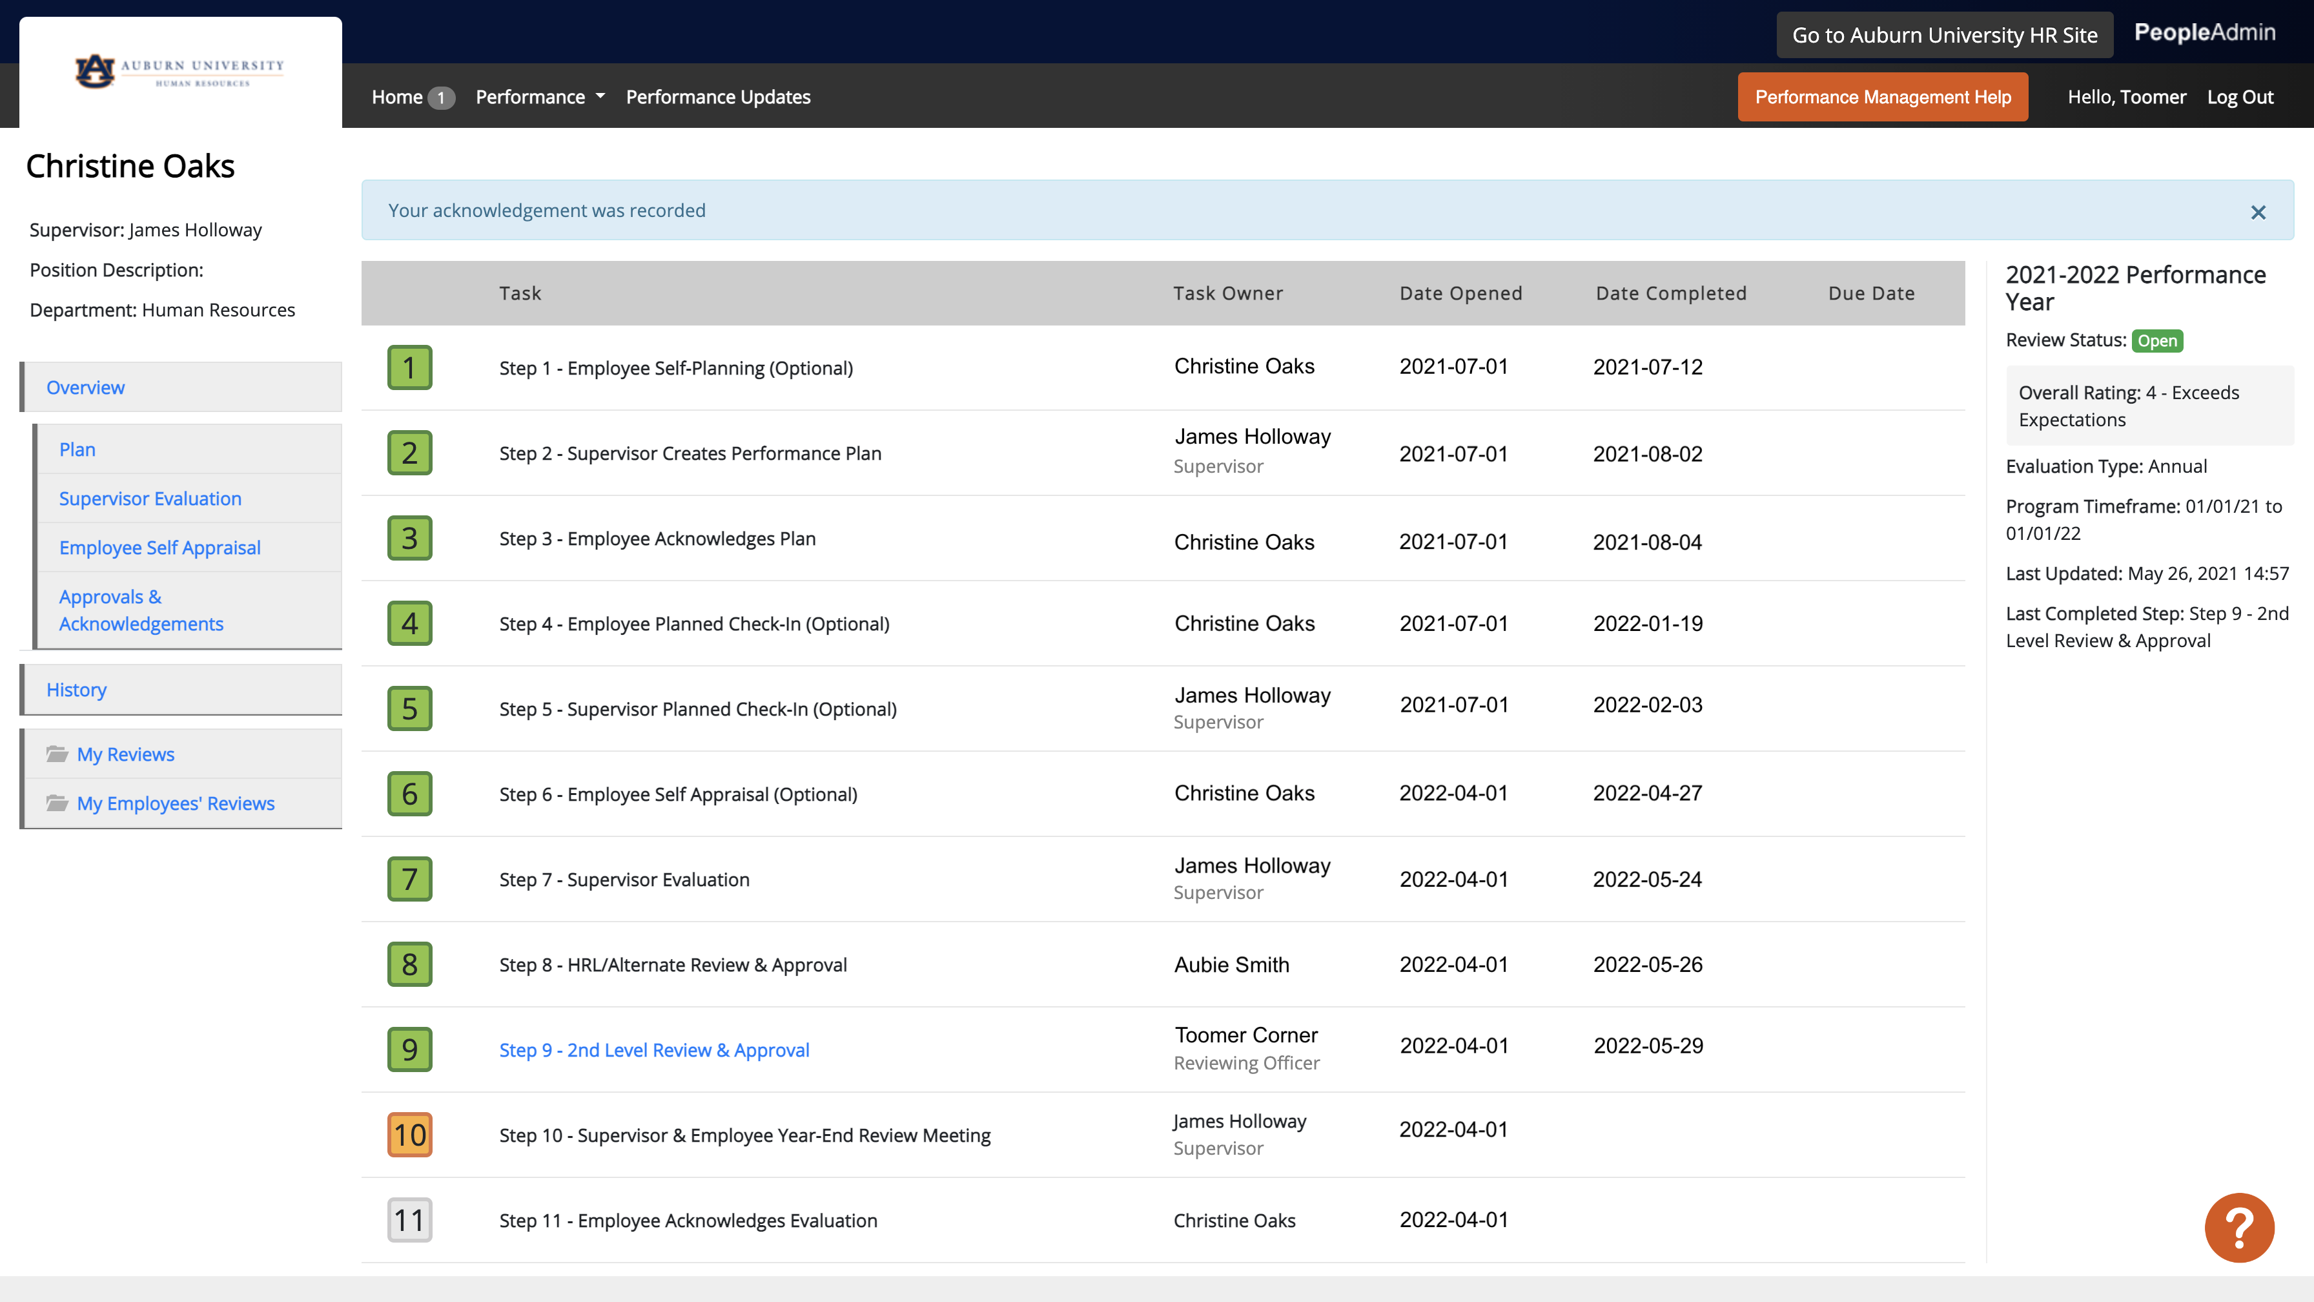Click Step 8 - HRL/Alternate Review text
The image size is (2314, 1302).
coord(673,964)
